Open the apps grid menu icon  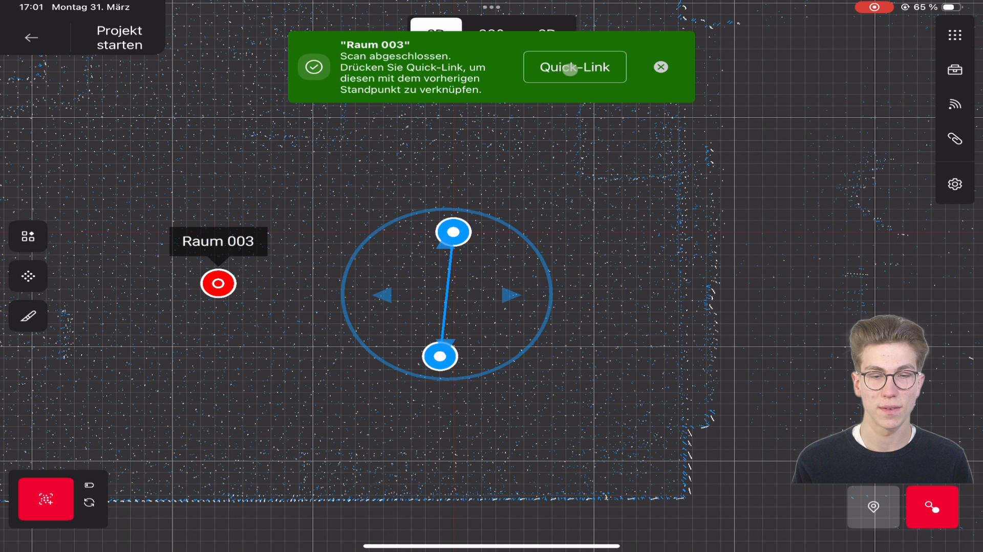tap(955, 35)
